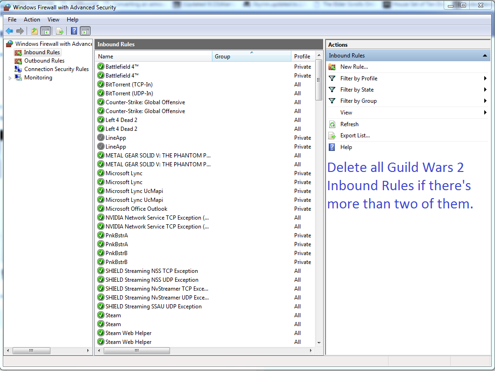Click the Filter by State funnel icon
Screen dimensions: 495x371
click(332, 90)
